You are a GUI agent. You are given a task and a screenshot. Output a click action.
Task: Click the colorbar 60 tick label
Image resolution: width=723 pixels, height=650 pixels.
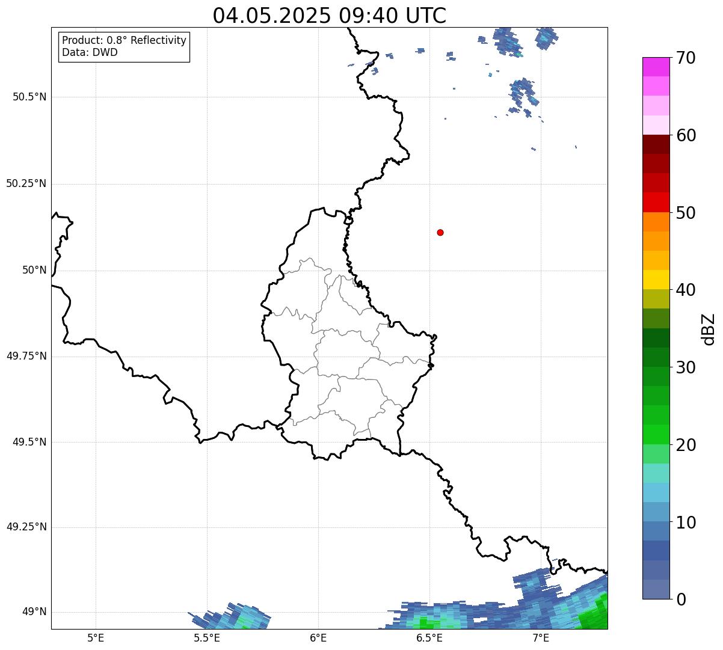[686, 135]
